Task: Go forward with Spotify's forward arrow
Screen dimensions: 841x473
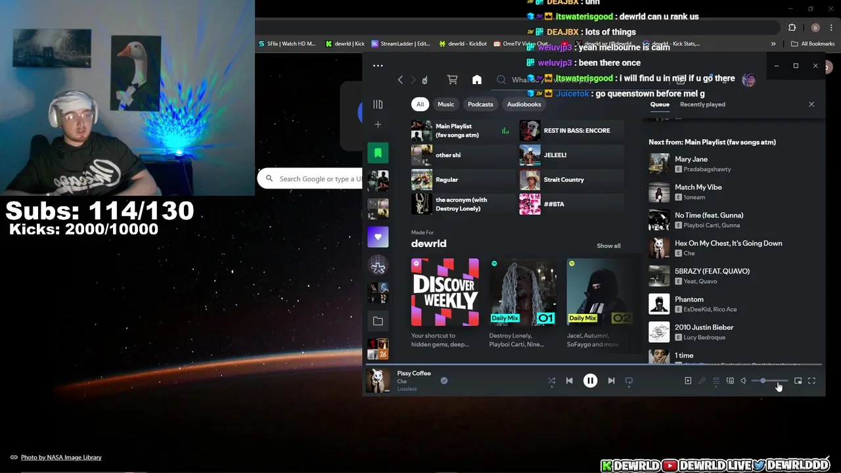Action: tap(413, 80)
